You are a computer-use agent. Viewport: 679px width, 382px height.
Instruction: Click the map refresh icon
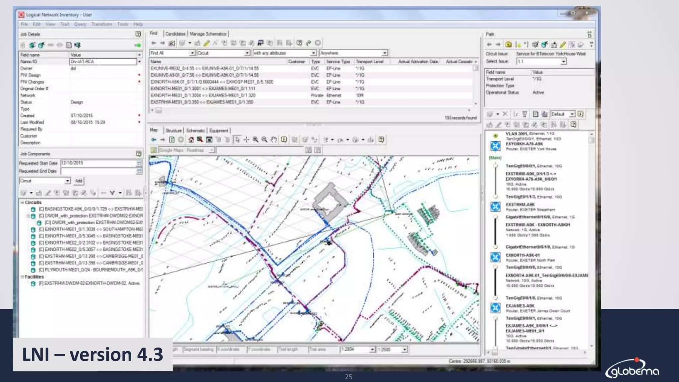(x=172, y=140)
